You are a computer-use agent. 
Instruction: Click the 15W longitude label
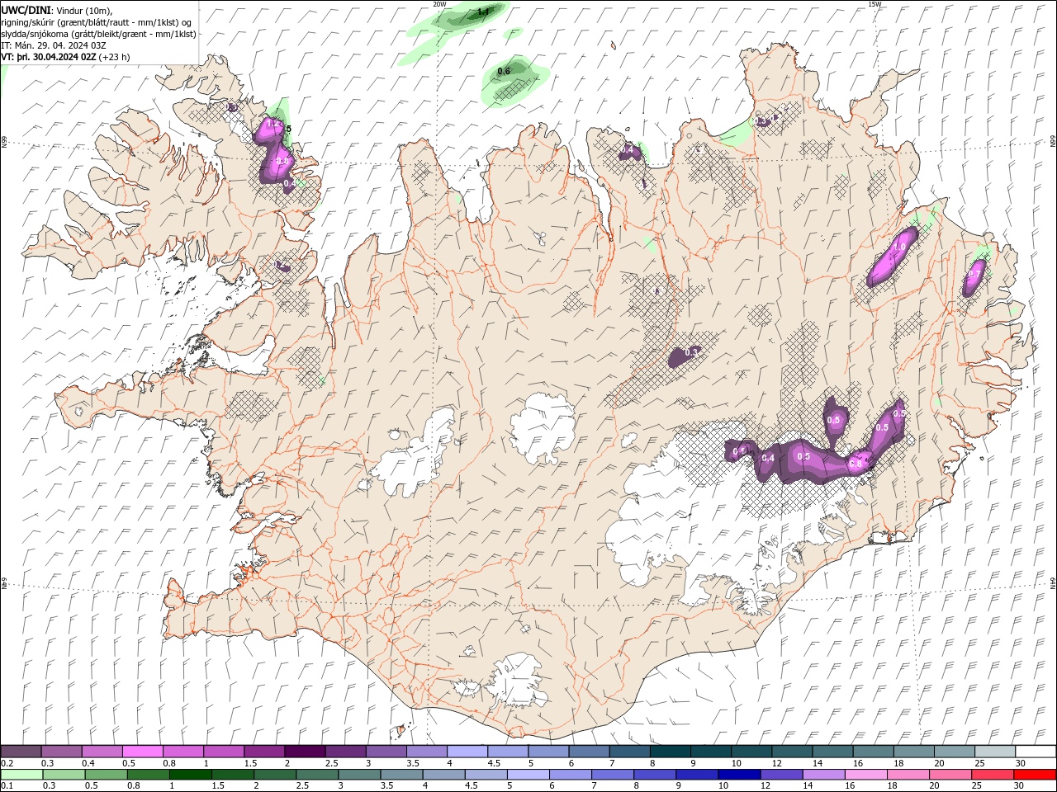pyautogui.click(x=875, y=4)
